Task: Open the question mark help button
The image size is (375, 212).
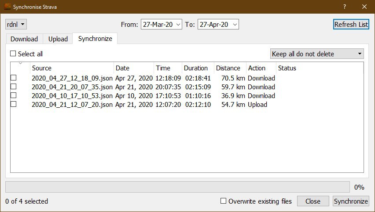Action: 344,7
